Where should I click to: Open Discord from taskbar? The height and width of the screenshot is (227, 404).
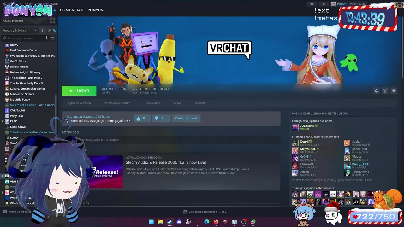tap(179, 222)
